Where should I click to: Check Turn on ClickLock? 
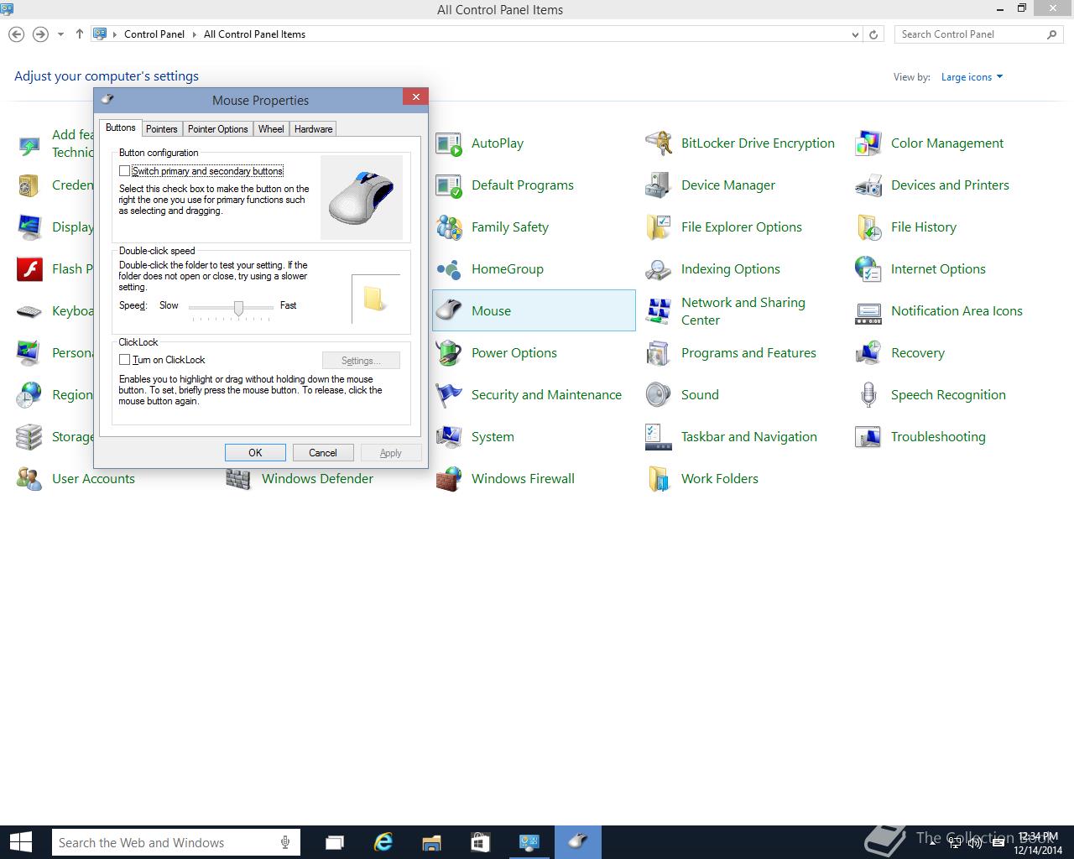tap(124, 360)
